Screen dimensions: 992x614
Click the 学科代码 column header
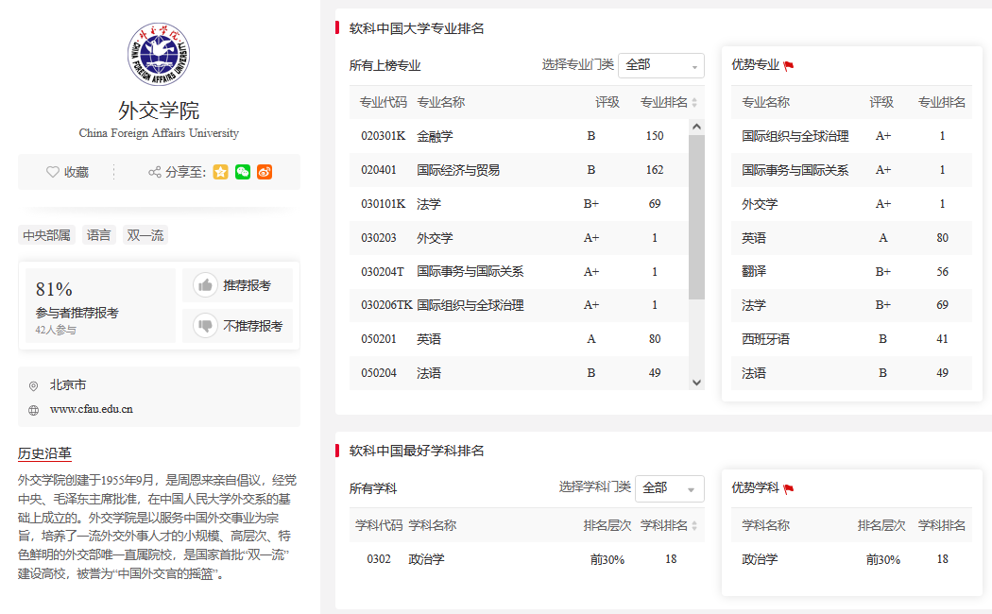(x=379, y=525)
